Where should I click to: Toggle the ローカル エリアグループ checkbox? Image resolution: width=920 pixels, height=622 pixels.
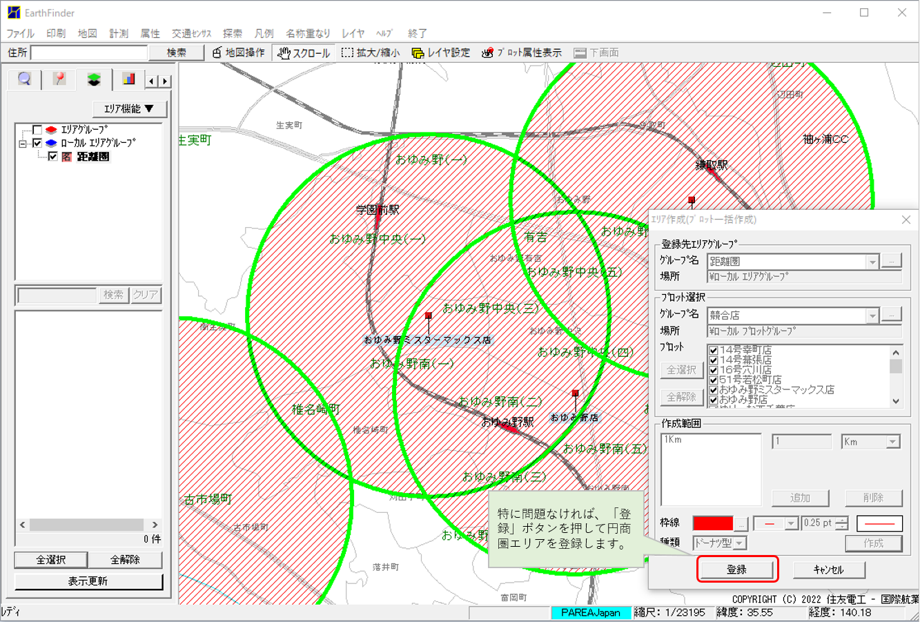pyautogui.click(x=37, y=143)
